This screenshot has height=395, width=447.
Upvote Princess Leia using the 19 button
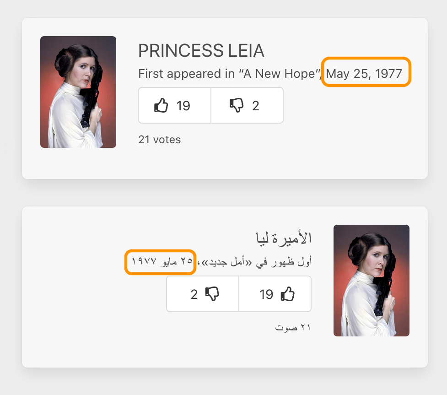pyautogui.click(x=174, y=105)
